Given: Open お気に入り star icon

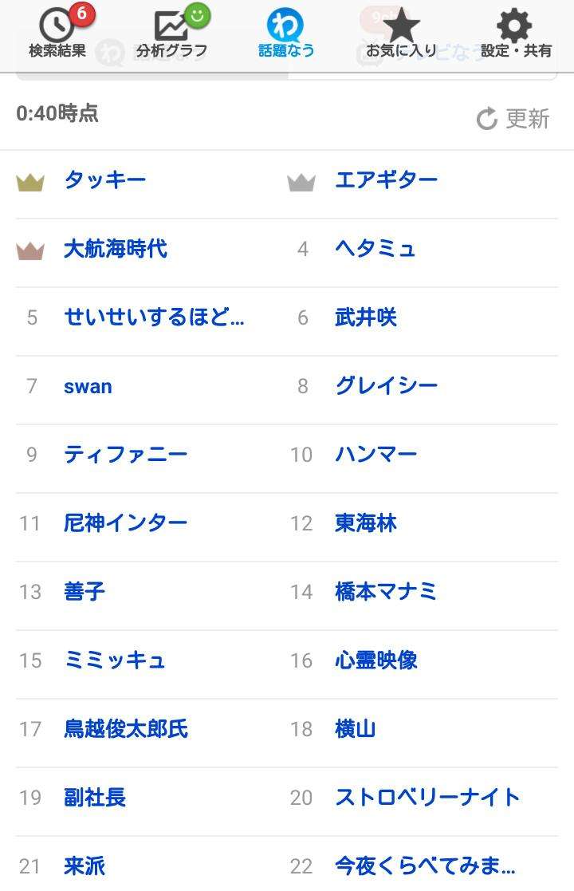Looking at the screenshot, I should point(401,25).
